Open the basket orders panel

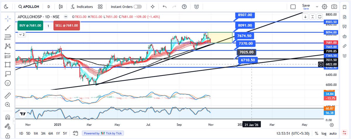pyautogui.click(x=344, y=36)
